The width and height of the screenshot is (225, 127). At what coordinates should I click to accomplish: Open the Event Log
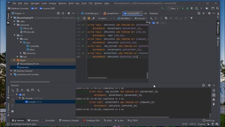208,120
